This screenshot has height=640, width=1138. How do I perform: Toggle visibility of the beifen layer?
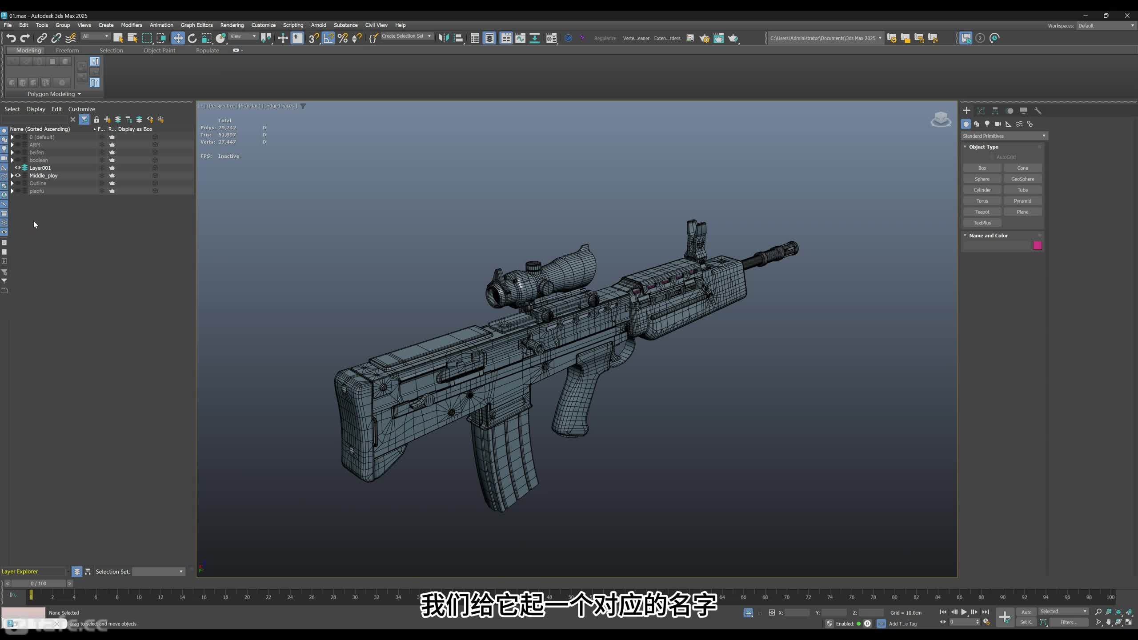pyautogui.click(x=18, y=152)
